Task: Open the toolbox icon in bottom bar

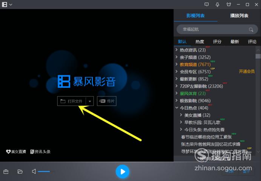Action: [x=6, y=172]
